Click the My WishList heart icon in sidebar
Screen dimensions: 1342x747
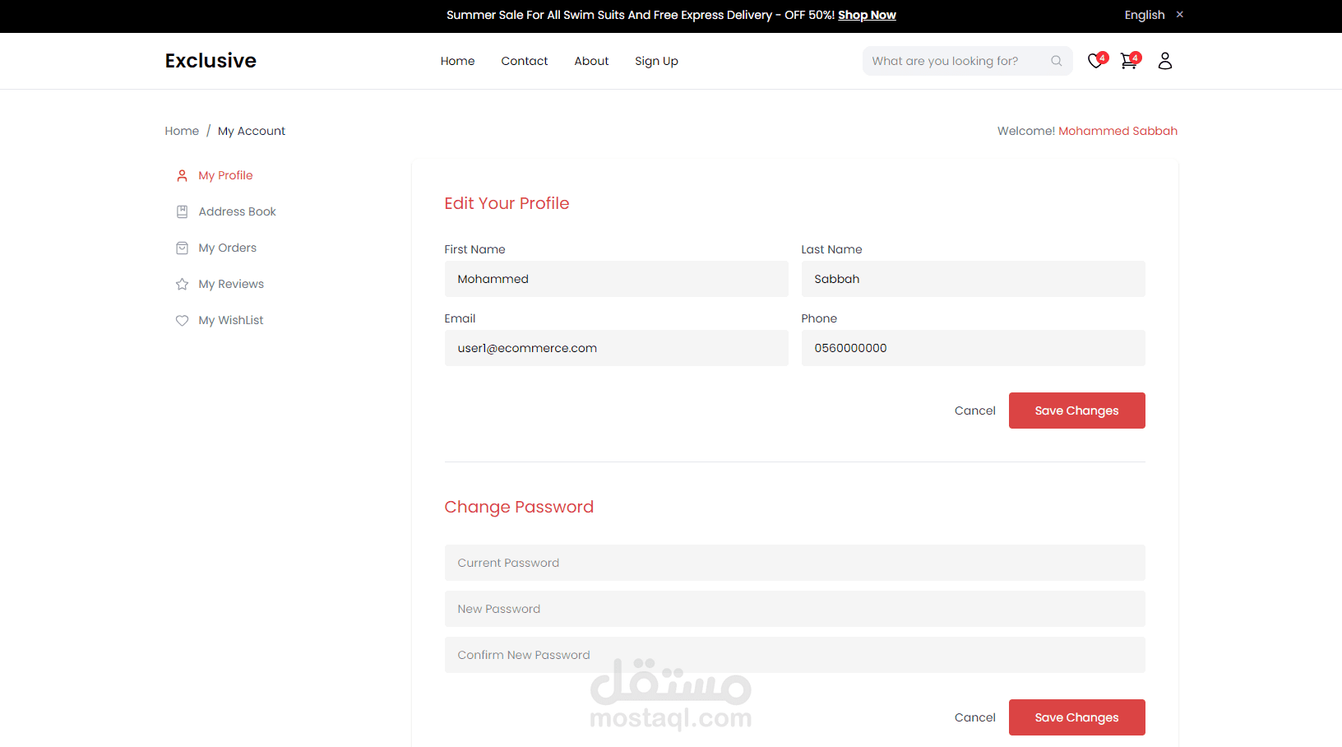(x=183, y=321)
